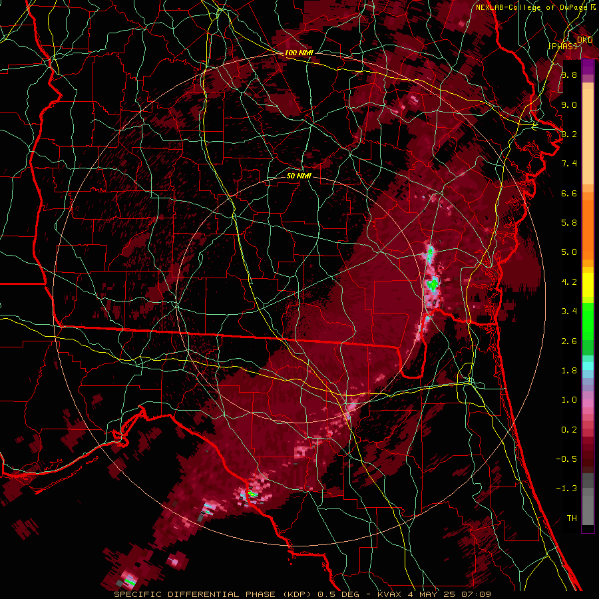Image resolution: width=599 pixels, height=599 pixels.
Task: Click the "NEXLAB-College of DuPage" credit text
Action: coord(531,7)
